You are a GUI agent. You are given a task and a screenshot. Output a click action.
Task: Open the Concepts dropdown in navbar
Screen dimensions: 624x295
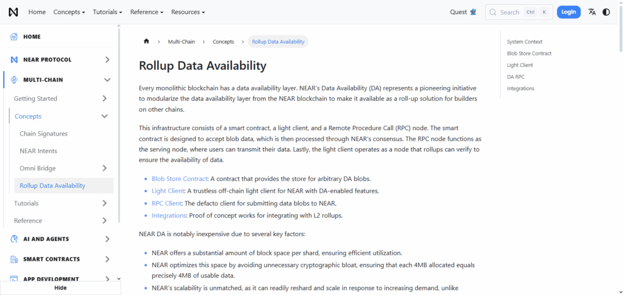point(69,12)
